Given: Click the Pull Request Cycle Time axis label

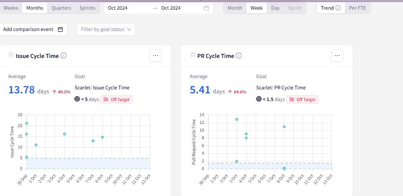Looking at the screenshot, I should pos(194,142).
